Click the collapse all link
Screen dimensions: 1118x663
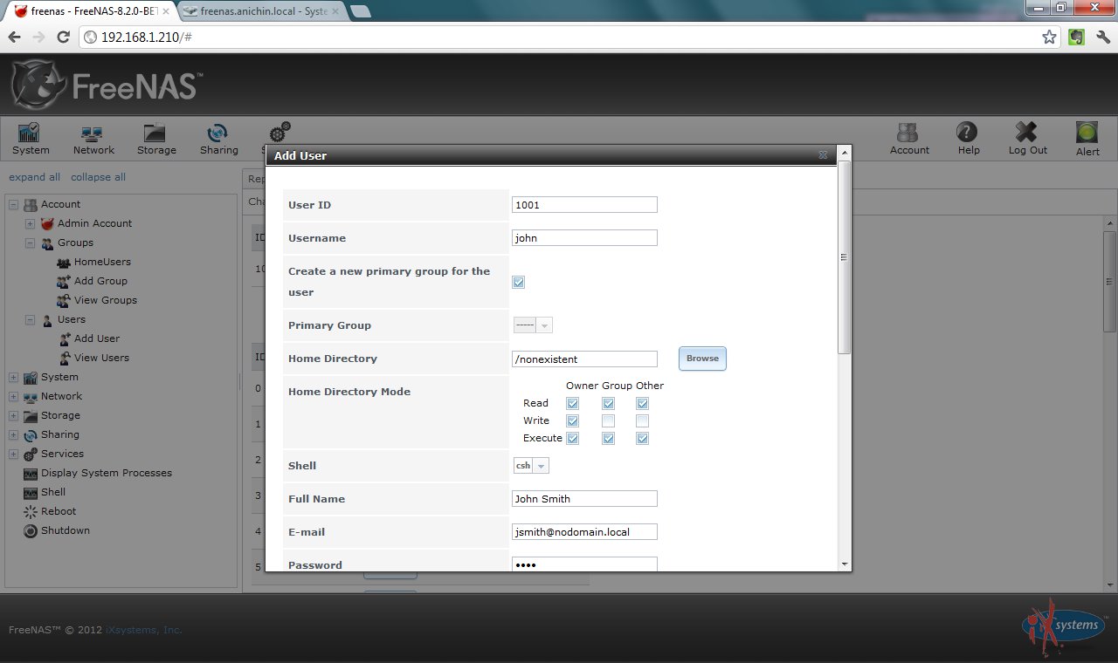point(98,177)
